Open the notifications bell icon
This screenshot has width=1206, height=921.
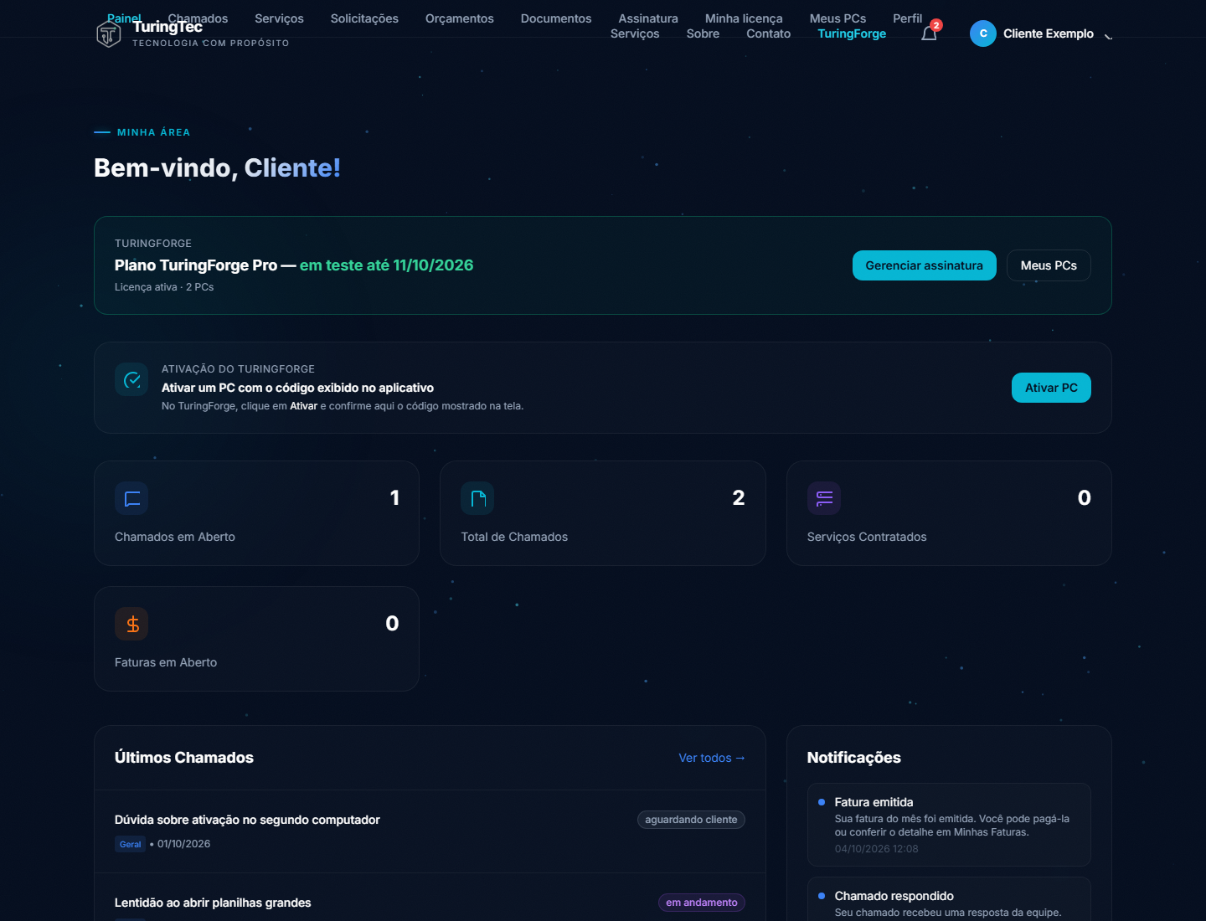[x=929, y=33]
